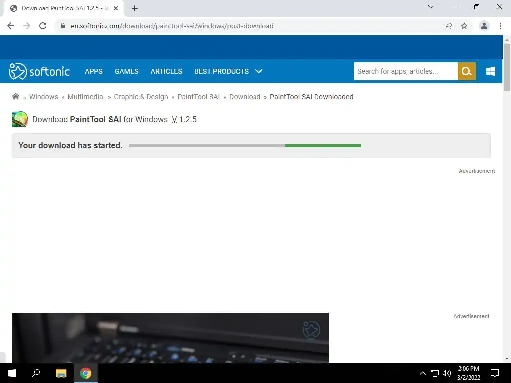Click the download progress bar

tap(245, 146)
